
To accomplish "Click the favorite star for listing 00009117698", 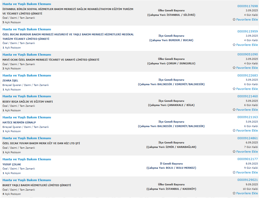I will 234,20.
